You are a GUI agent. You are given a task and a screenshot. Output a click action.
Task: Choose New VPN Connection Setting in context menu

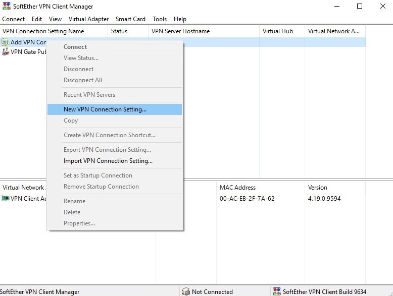[115, 109]
